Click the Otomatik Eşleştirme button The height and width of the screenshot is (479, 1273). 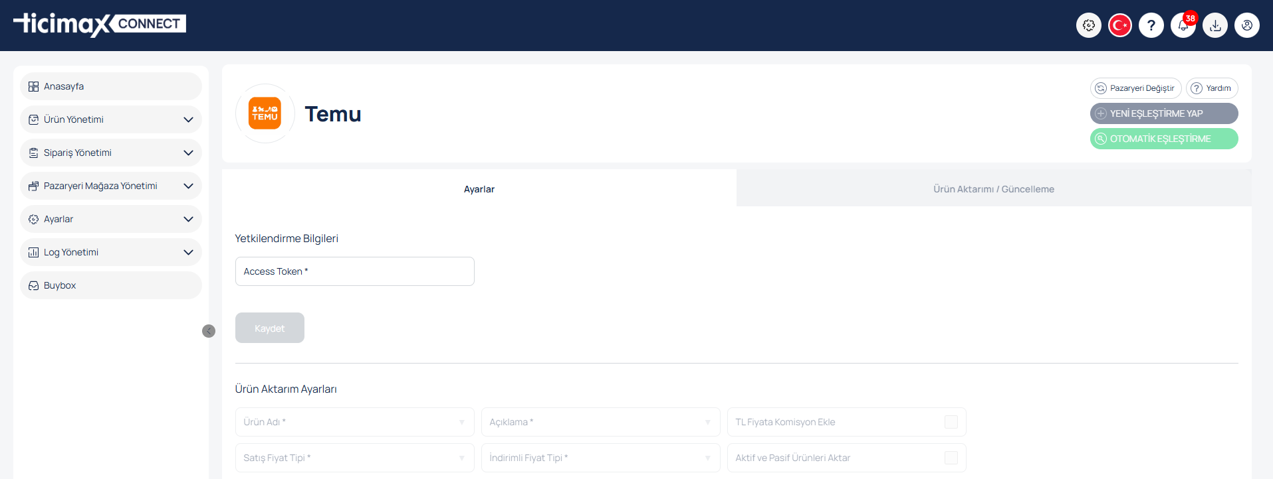(x=1163, y=139)
